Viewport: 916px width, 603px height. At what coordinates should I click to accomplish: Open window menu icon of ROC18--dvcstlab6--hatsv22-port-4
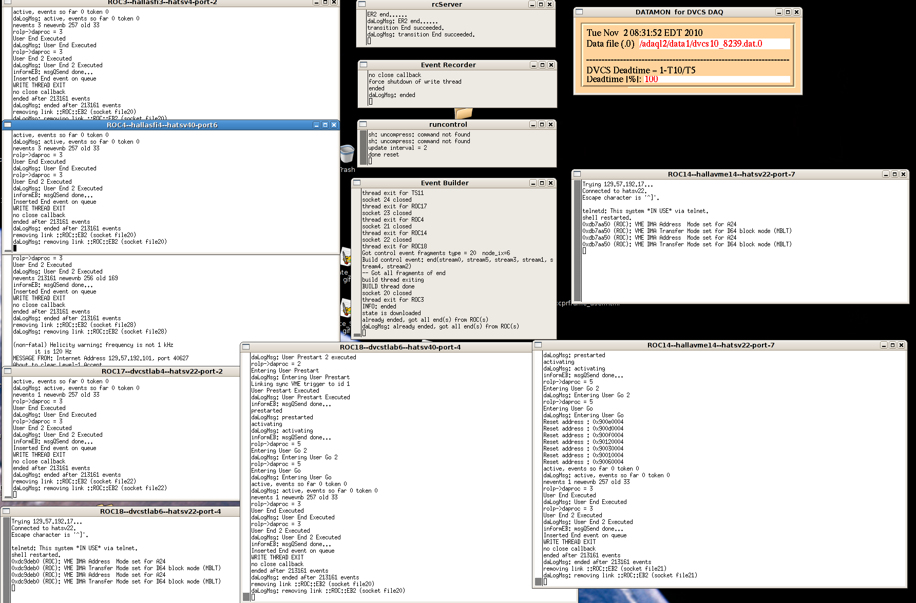click(6, 512)
